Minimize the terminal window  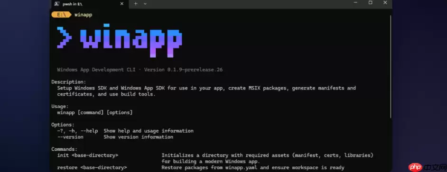click(355, 2)
